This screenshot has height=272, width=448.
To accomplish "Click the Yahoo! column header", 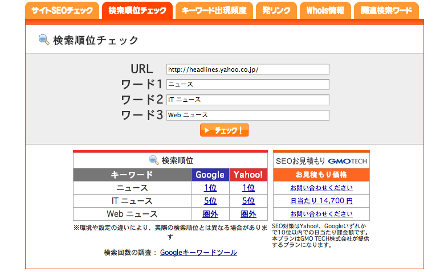I will point(249,175).
